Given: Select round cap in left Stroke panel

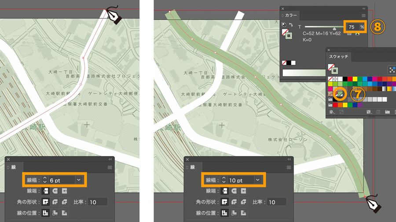Looking at the screenshot, I should 55,191.
